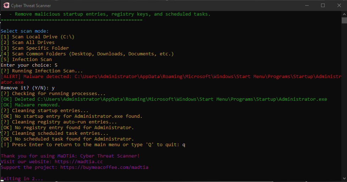
Task: Click 'No registry entry found for Administrator.' line
Action: coord(67,127)
